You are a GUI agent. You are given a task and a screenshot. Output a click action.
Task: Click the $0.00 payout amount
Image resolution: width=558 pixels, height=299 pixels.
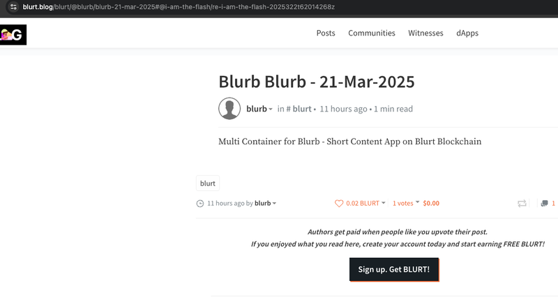coord(431,204)
